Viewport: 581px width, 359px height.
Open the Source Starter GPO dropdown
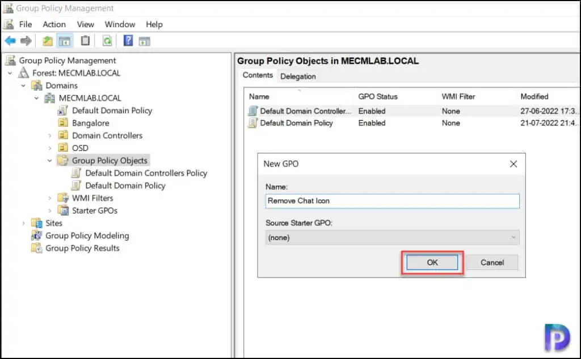393,237
